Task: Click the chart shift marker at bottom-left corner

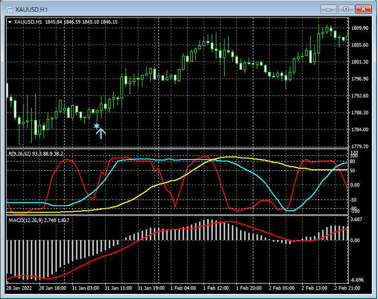Action: coord(8,282)
